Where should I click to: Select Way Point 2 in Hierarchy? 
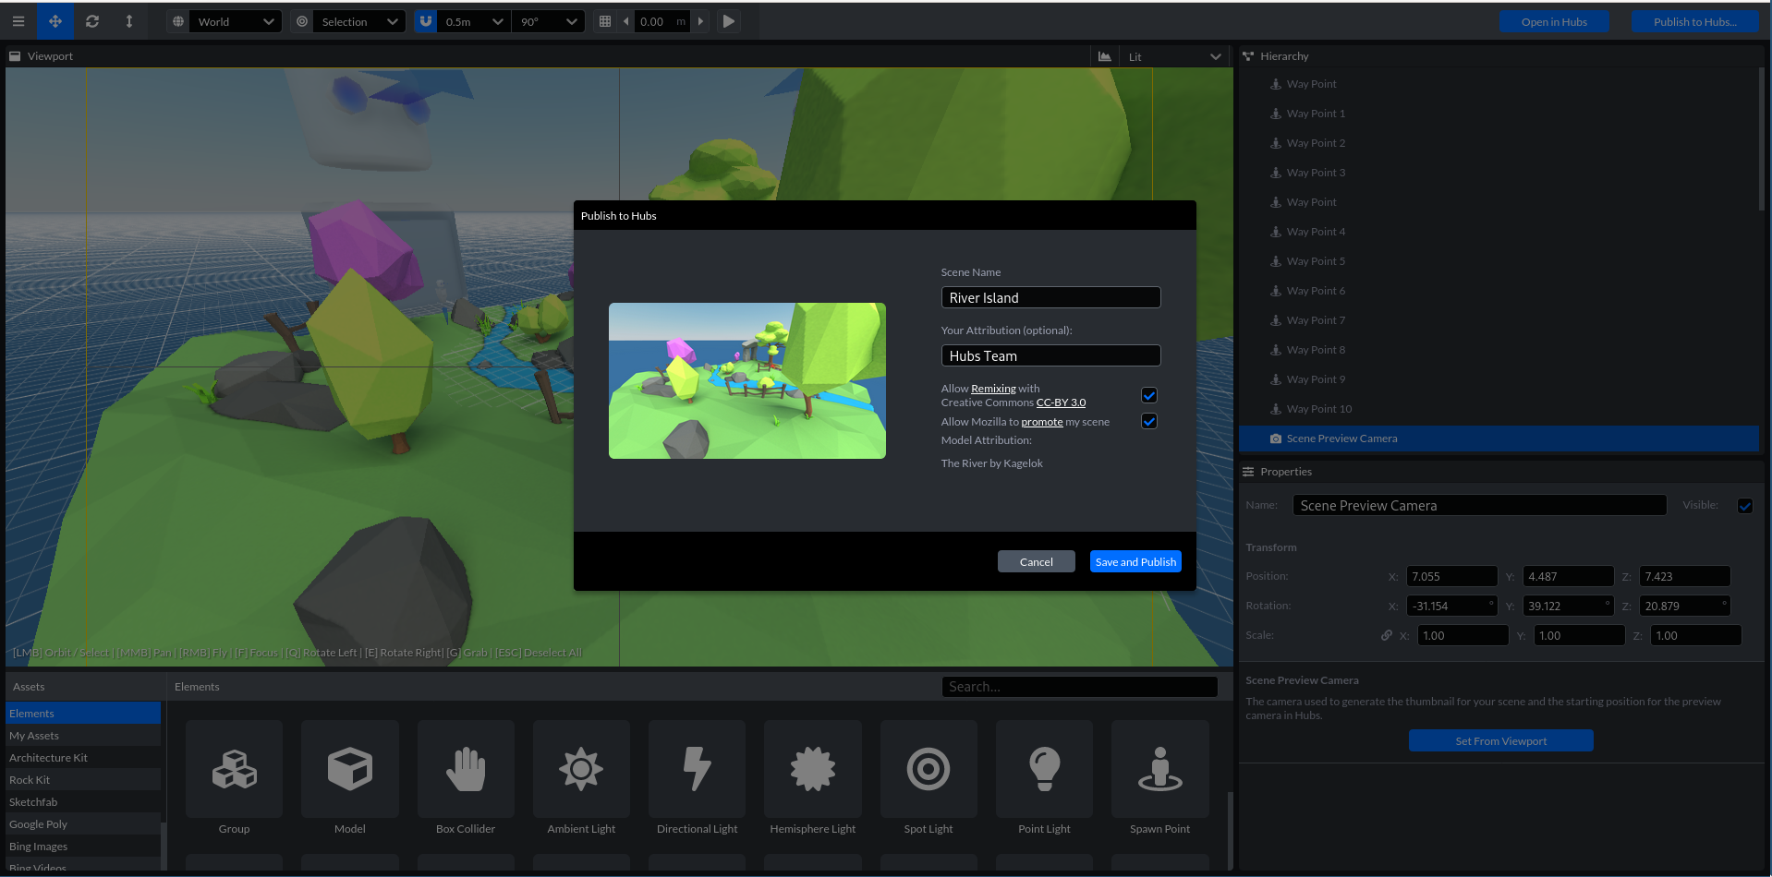pos(1499,143)
